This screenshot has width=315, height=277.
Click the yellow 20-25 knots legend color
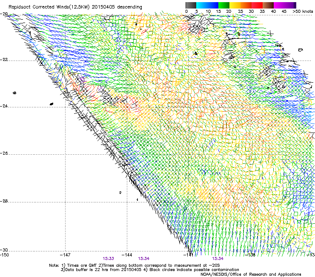click(235, 5)
